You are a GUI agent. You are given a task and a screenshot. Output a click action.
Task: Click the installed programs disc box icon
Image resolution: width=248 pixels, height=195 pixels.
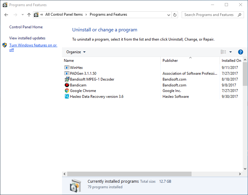[76, 185]
